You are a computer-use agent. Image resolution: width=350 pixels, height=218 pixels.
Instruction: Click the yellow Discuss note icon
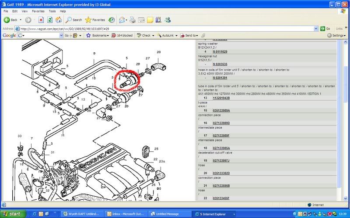coord(150,20)
